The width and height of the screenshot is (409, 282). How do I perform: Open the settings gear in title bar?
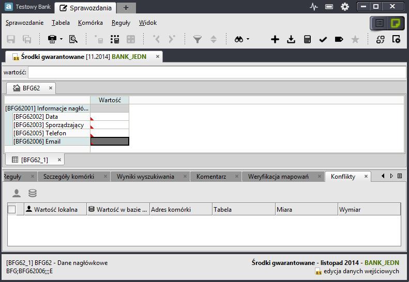pos(345,7)
